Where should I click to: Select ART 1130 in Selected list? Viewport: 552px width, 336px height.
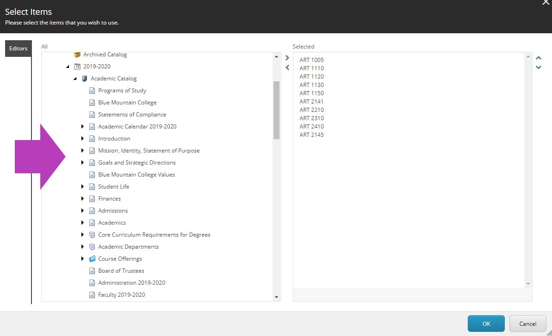click(311, 85)
